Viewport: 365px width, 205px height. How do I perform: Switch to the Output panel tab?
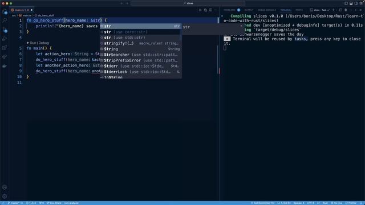click(x=249, y=10)
